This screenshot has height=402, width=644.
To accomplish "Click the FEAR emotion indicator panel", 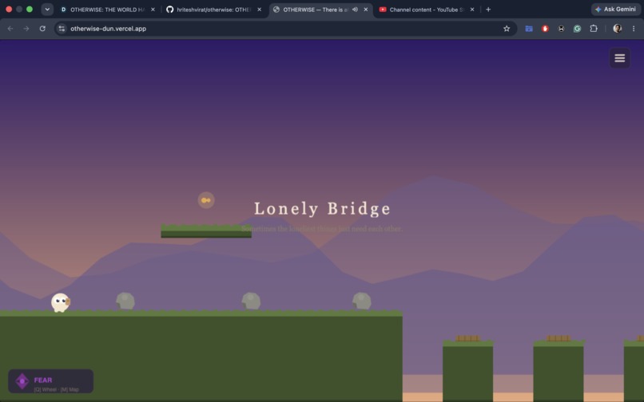I will click(51, 381).
